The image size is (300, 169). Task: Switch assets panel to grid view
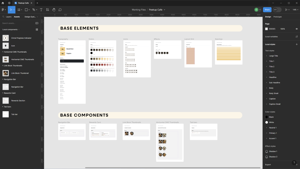[x=37, y=29]
